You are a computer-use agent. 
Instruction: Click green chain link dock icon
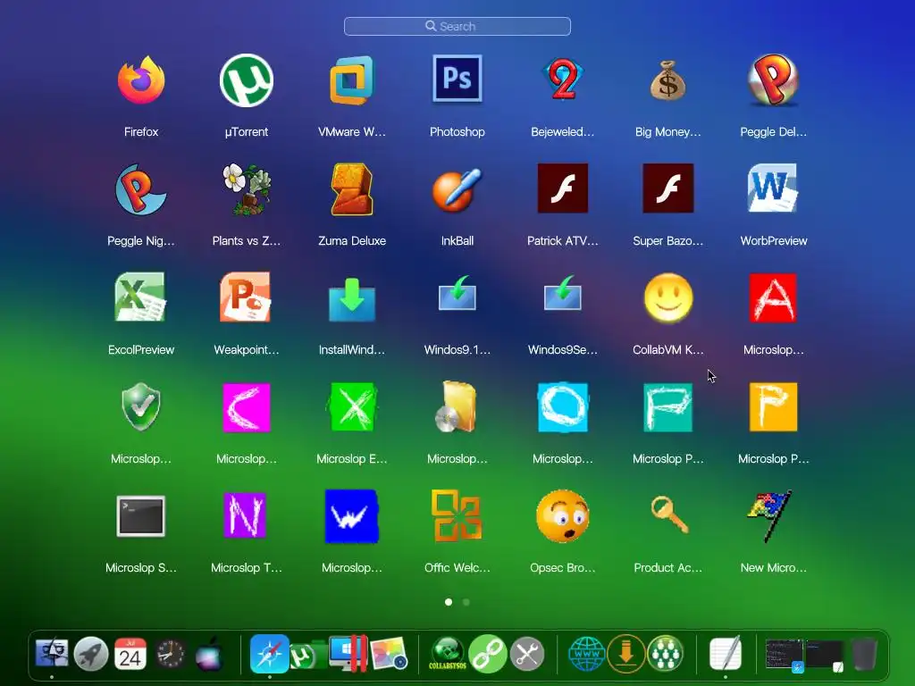(488, 654)
